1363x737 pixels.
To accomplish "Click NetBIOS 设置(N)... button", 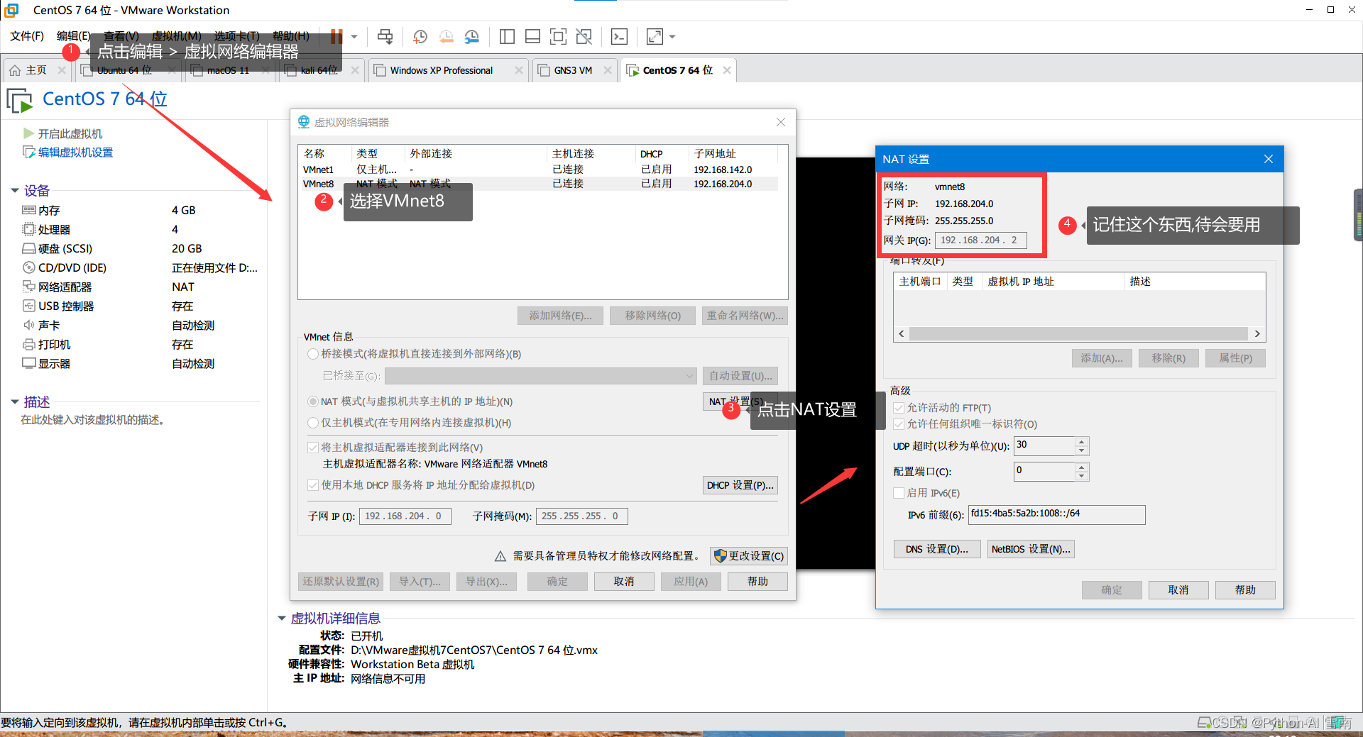I will pos(1031,549).
